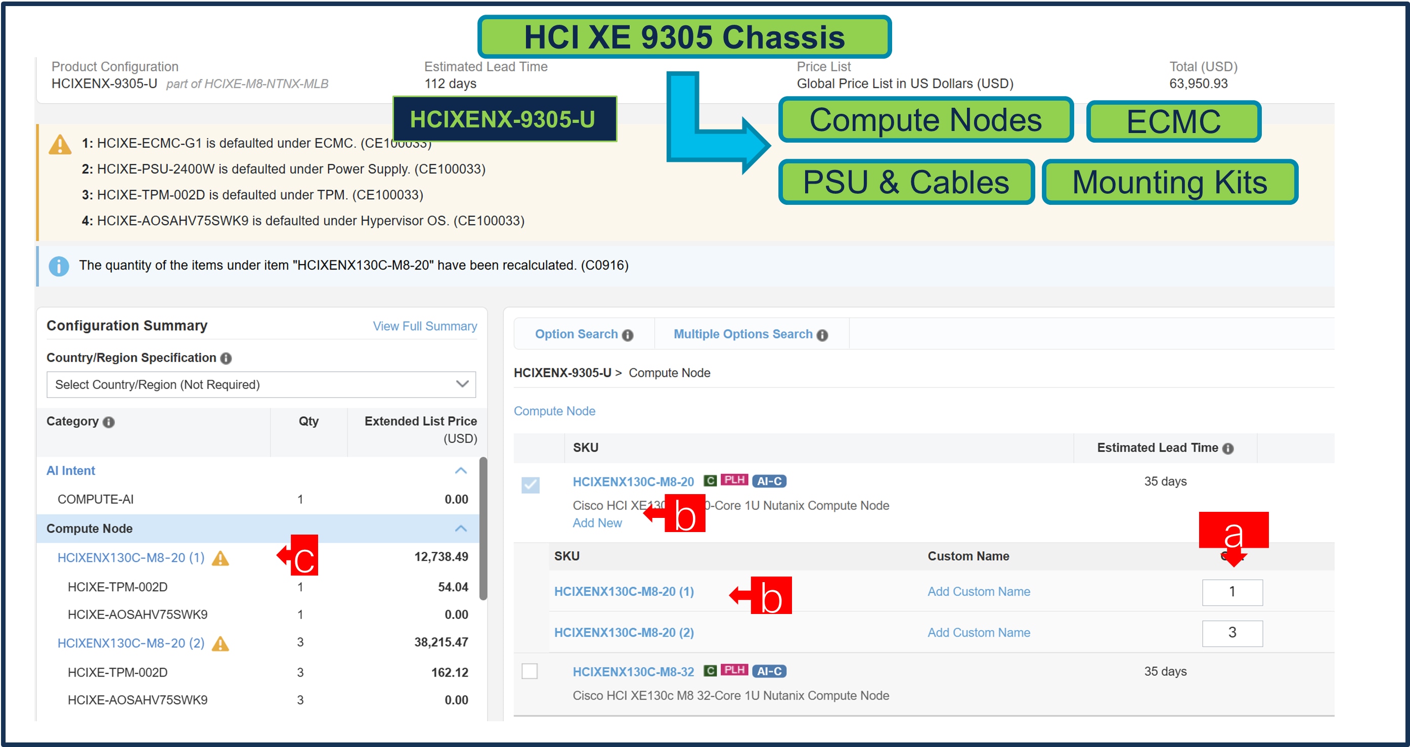This screenshot has height=747, width=1410.
Task: Click the Extended List Price column header
Action: 420,429
